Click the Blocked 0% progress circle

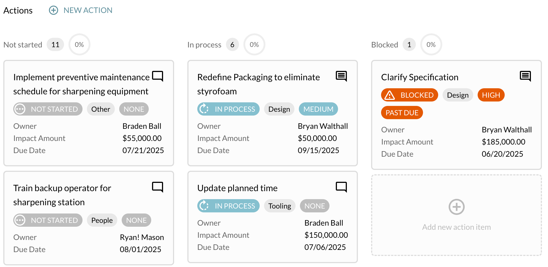pyautogui.click(x=431, y=45)
